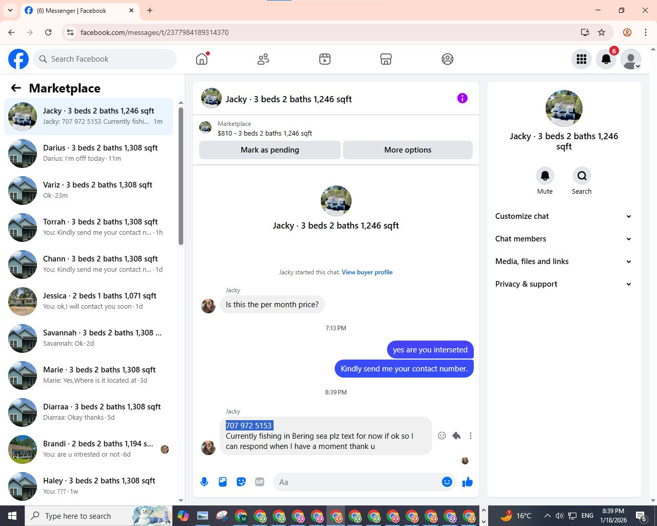
Task: Click the back arrow beside Marketplace heading
Action: pyautogui.click(x=16, y=88)
